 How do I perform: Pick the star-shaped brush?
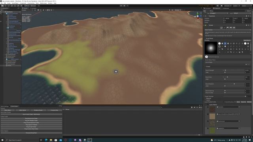pyautogui.click(x=219, y=47)
